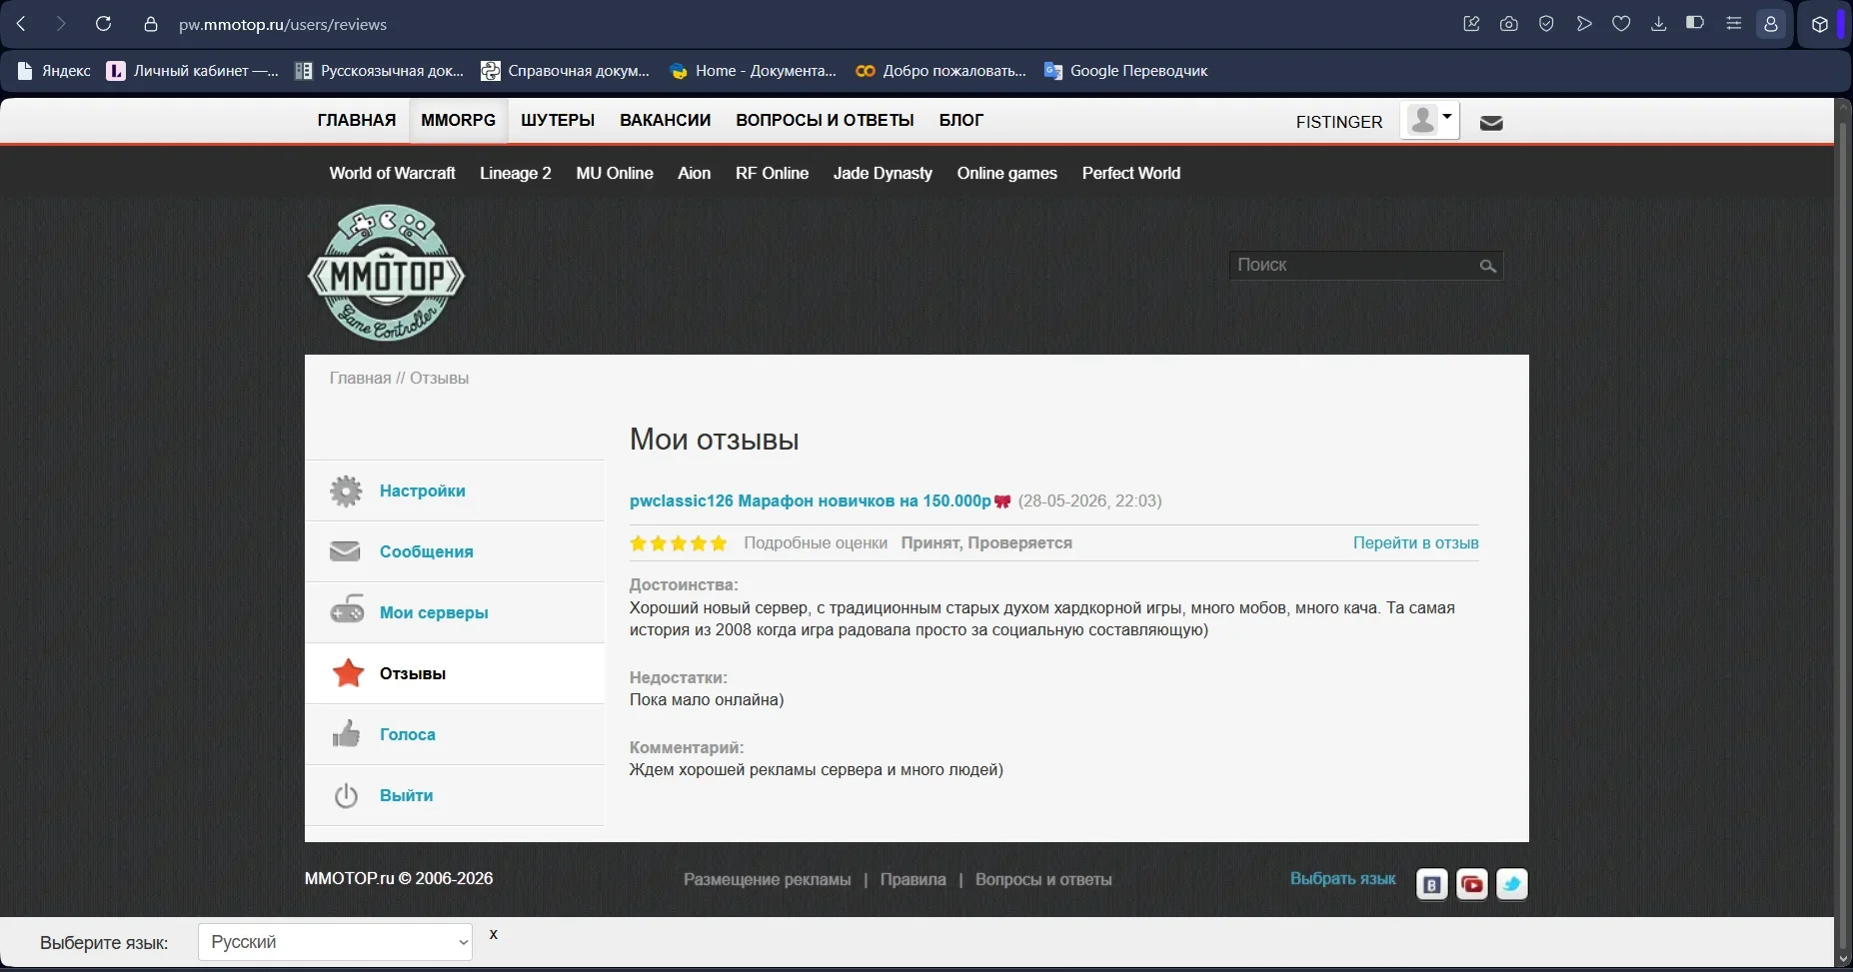Open ВОПРОСЫ И ОТВЕТЫ in top menu
This screenshot has width=1853, height=972.
(826, 120)
